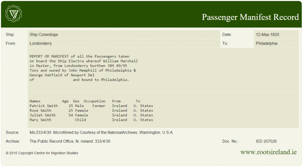This screenshot has height=167, width=303.
Task: Click the Juliet Smith passenger entry
Action: click(x=42, y=115)
